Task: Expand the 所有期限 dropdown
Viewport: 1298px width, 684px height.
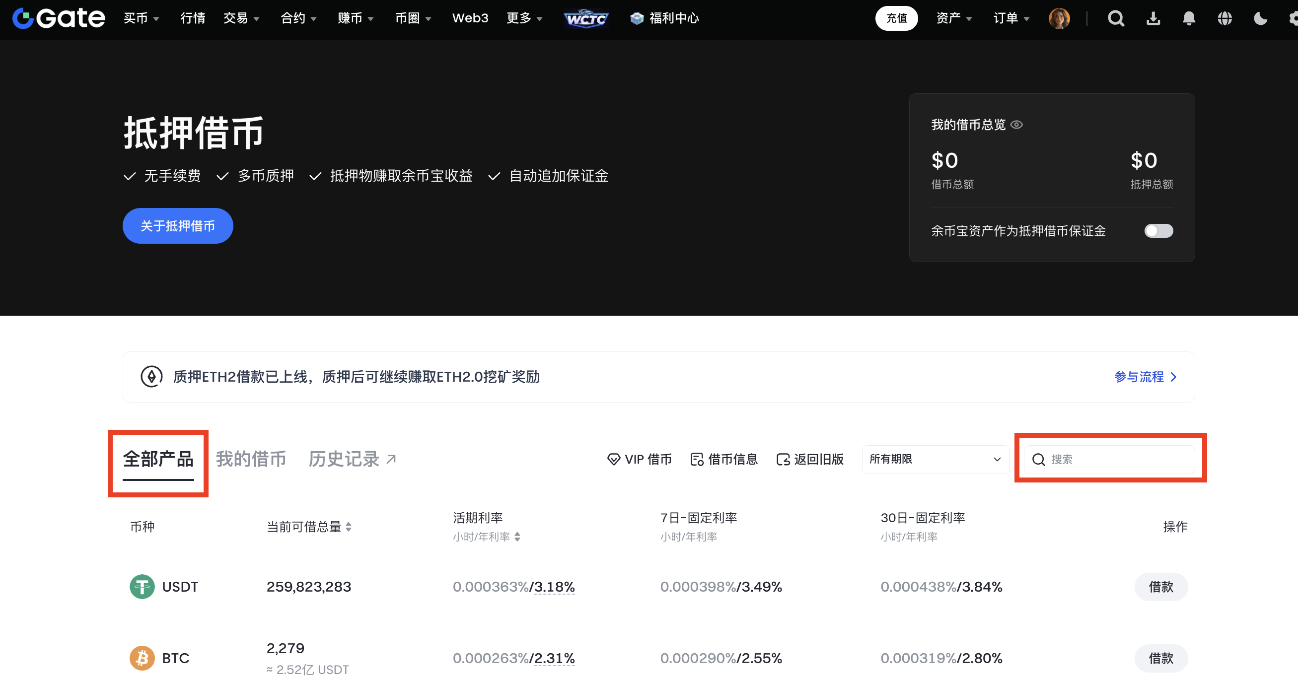Action: [x=935, y=459]
